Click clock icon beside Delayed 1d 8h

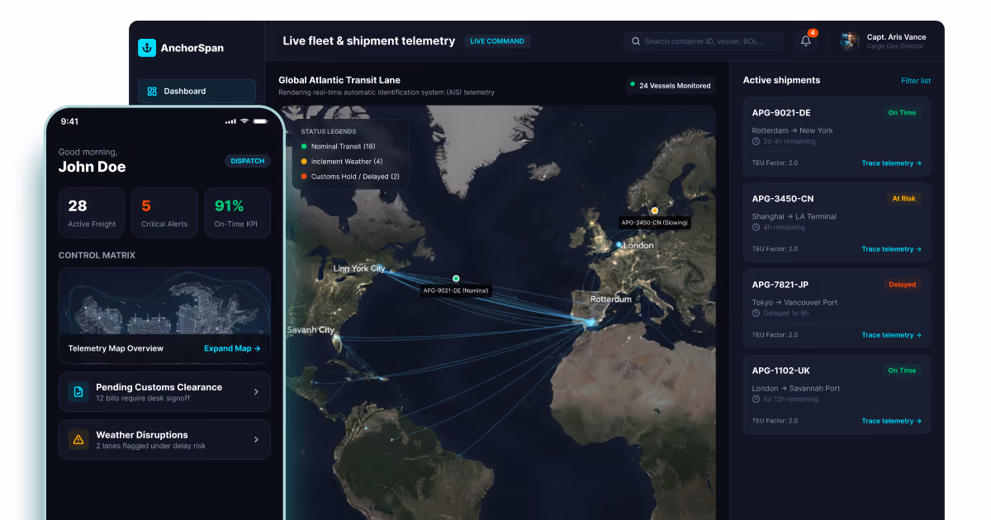pos(756,313)
